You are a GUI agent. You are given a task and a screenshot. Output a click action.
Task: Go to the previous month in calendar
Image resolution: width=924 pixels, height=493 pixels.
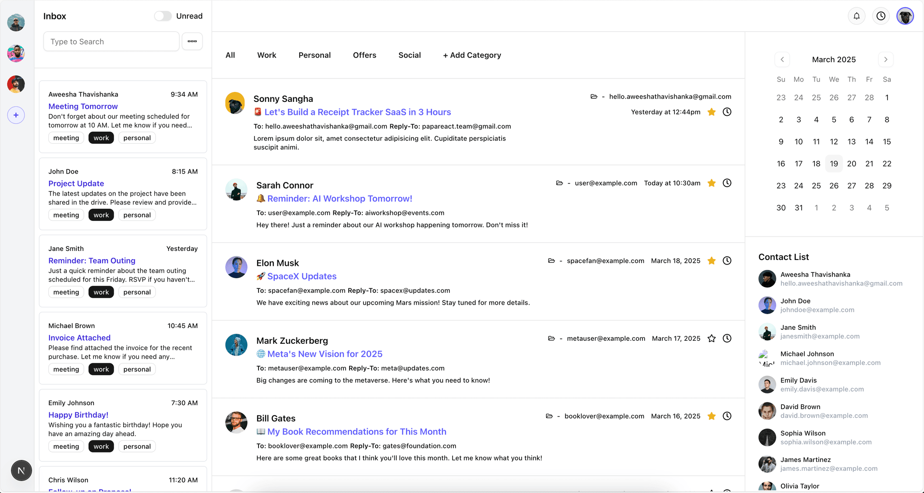coord(782,59)
